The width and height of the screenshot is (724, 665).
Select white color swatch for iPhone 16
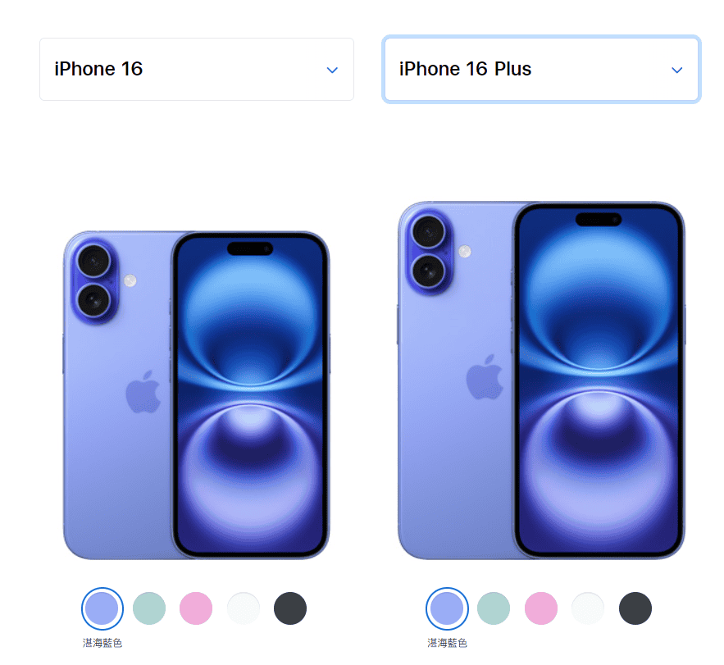point(244,608)
